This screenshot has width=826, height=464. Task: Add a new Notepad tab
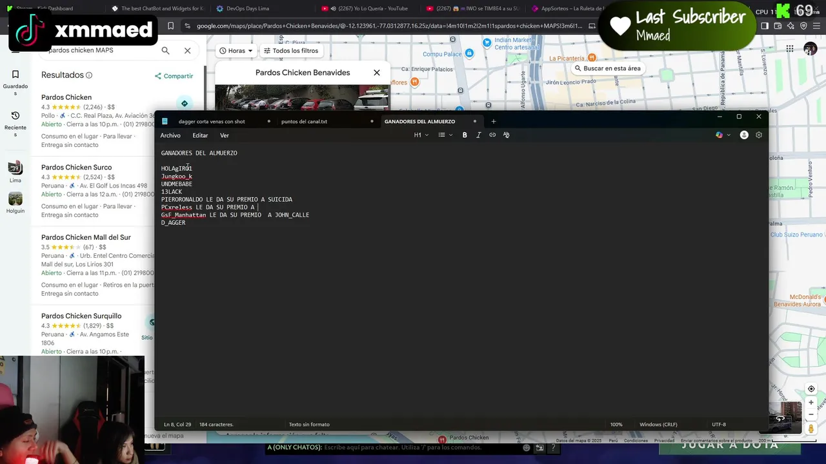pyautogui.click(x=494, y=121)
